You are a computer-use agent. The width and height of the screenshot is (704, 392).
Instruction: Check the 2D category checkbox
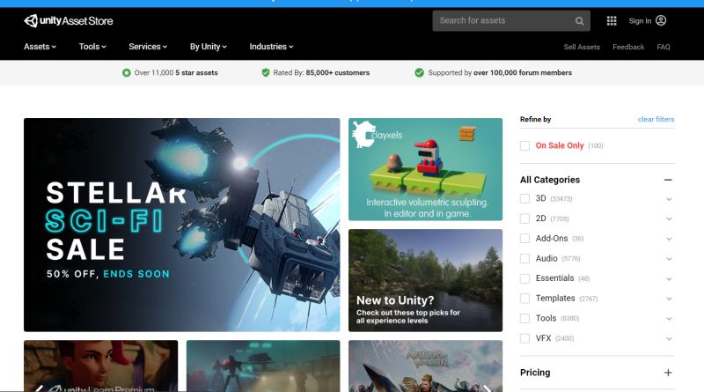pyautogui.click(x=524, y=218)
